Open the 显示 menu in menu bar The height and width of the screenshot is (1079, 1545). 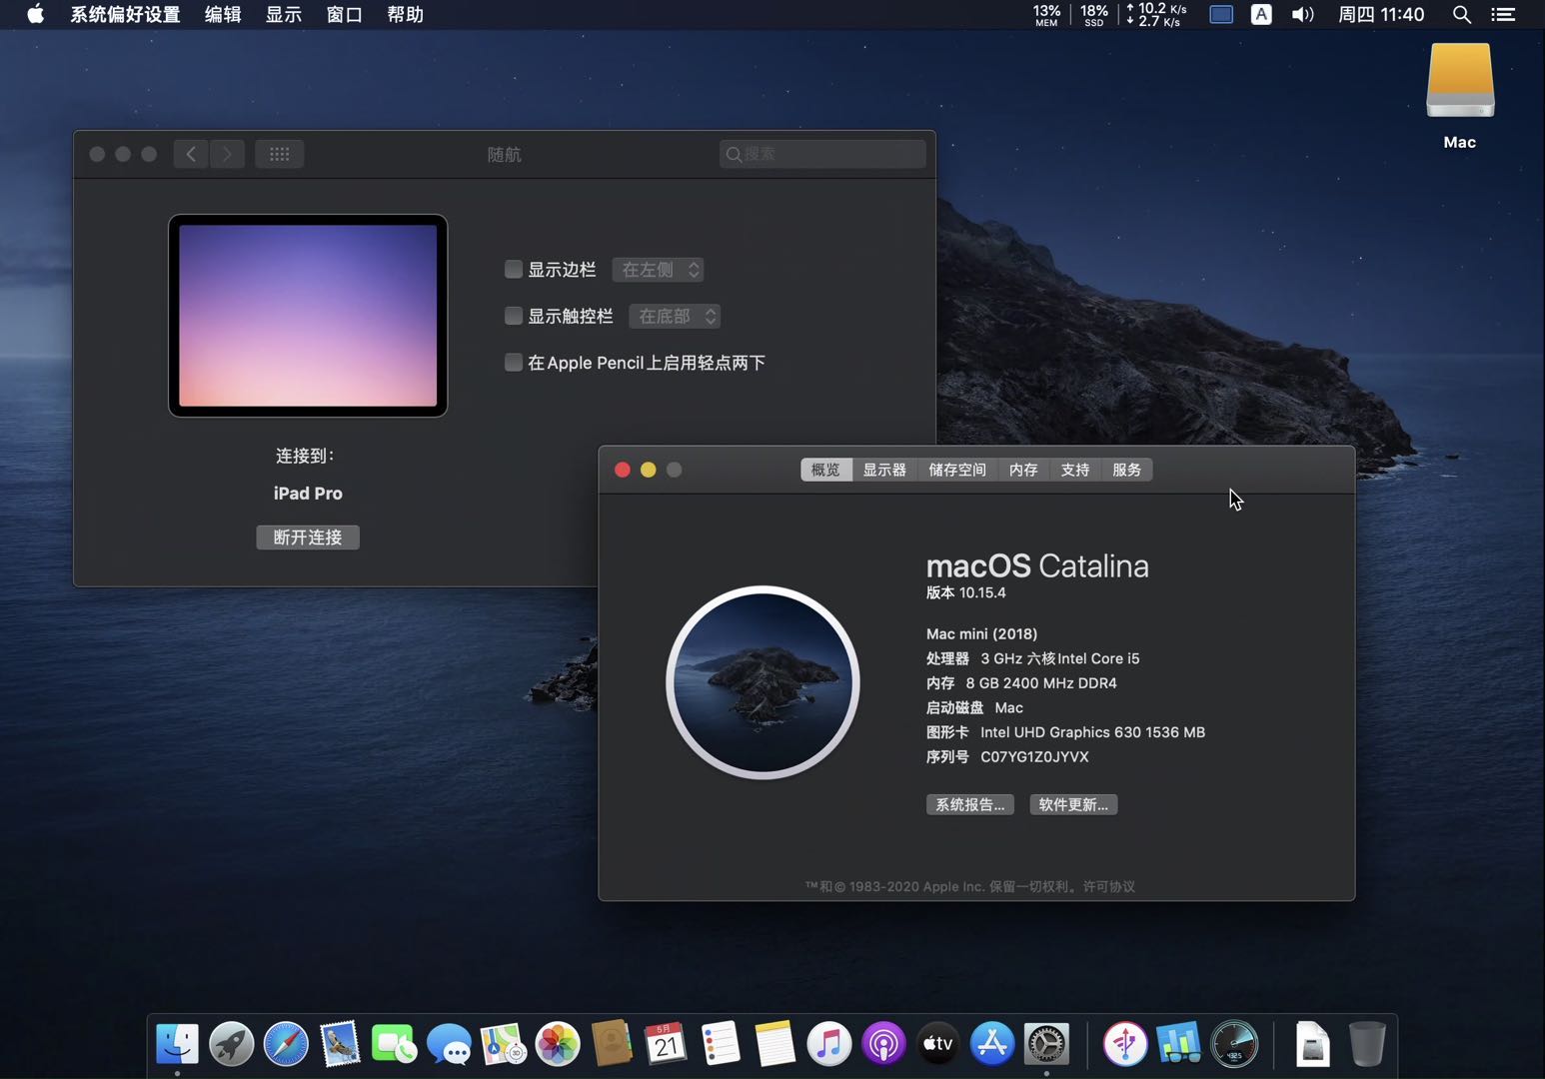point(284,14)
